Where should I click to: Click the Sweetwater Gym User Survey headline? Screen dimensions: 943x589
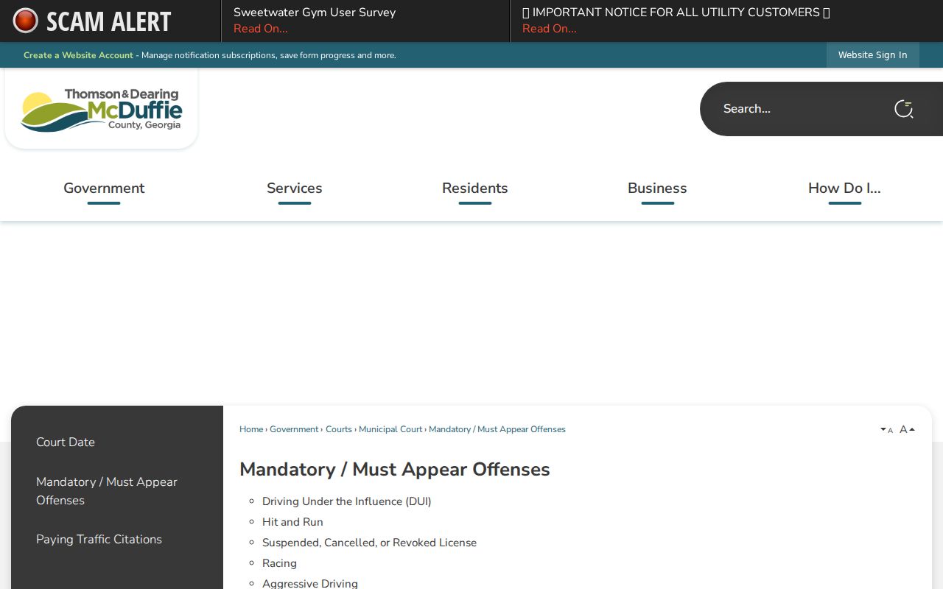point(315,13)
